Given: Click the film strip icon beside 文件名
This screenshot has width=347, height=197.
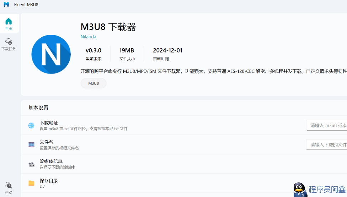Looking at the screenshot, I should 31,145.
